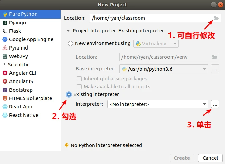Toggle Make available to all projects checkbox

(x=79, y=87)
